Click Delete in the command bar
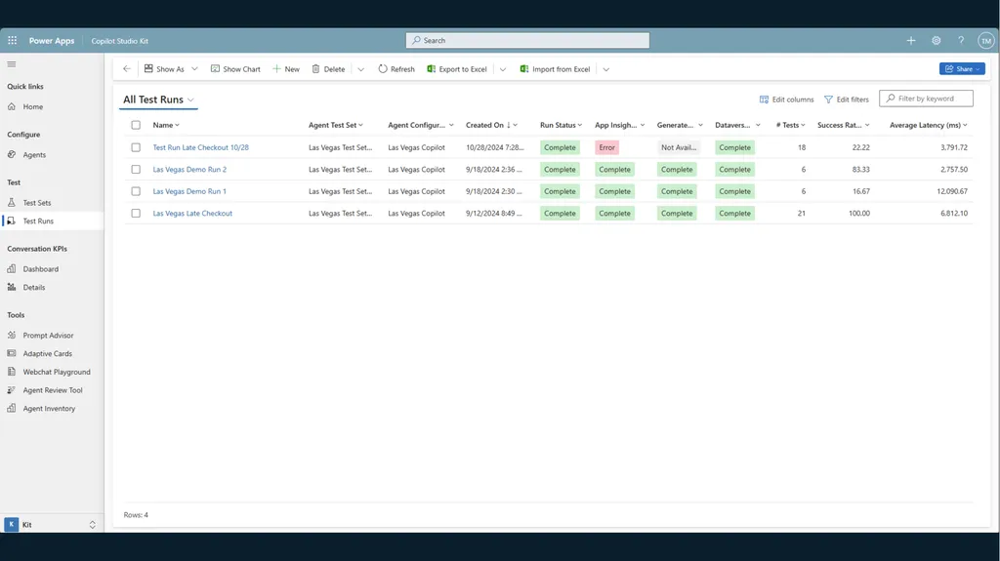The width and height of the screenshot is (1000, 561). coord(328,69)
